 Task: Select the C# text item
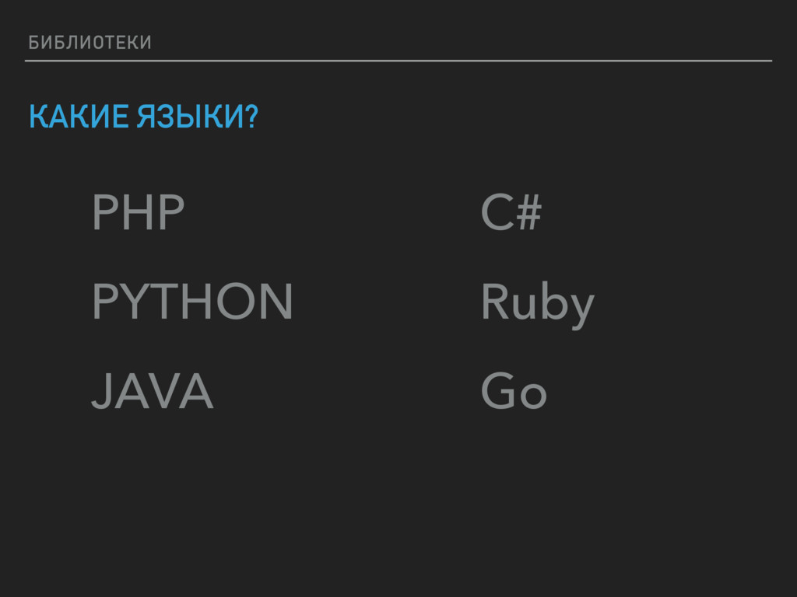[x=511, y=212]
